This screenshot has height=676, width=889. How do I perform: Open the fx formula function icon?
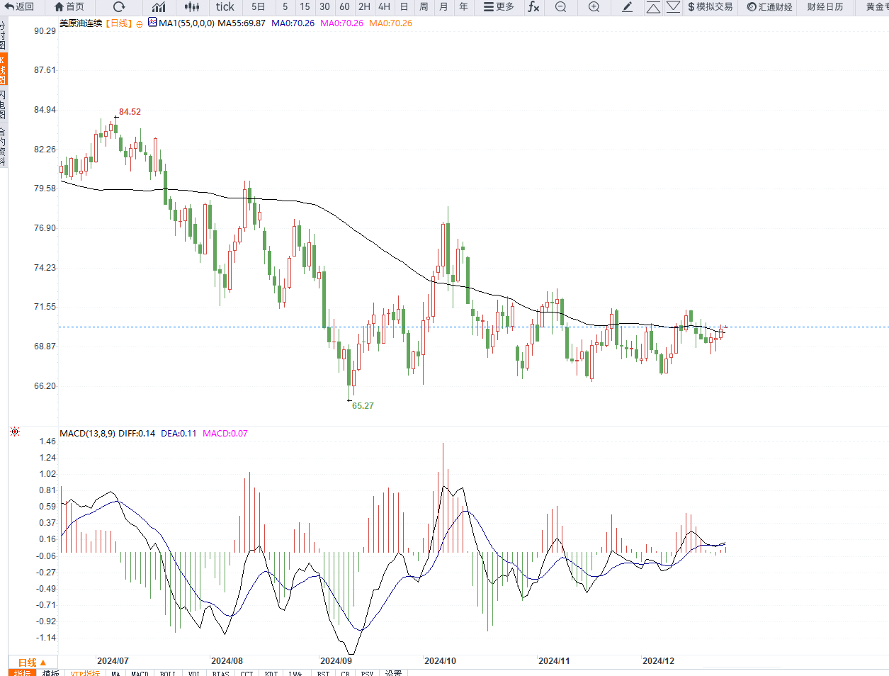click(x=533, y=7)
